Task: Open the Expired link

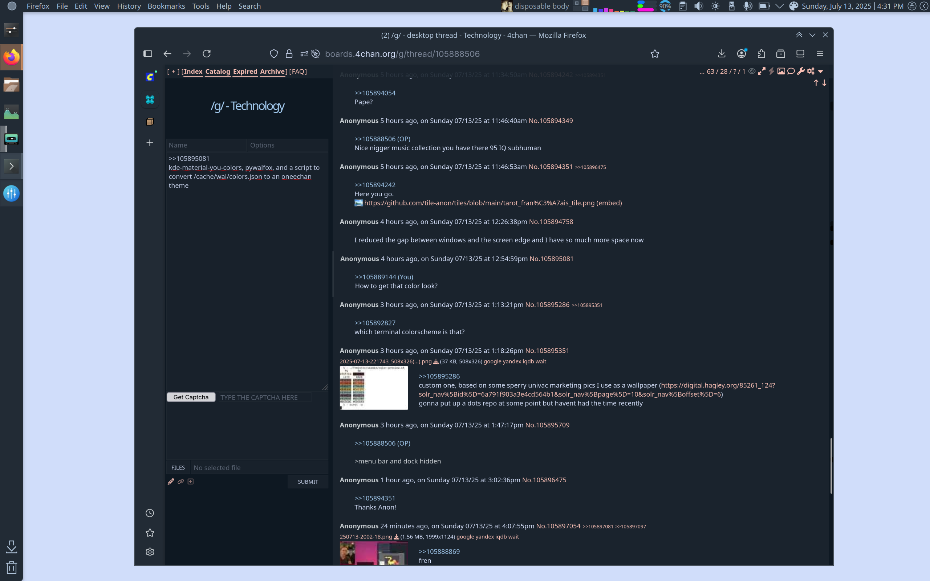Action: point(245,71)
